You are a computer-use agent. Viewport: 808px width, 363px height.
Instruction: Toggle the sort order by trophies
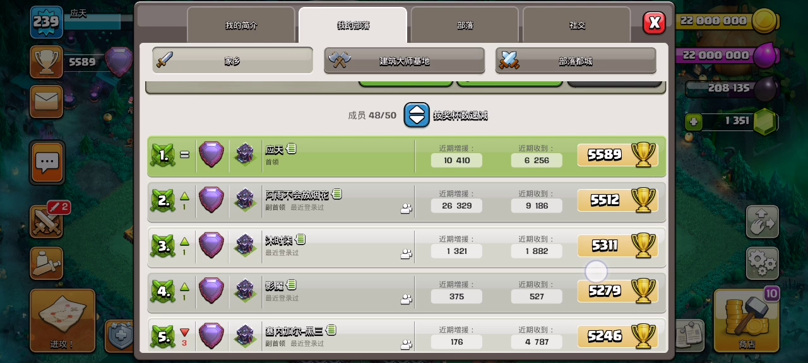(417, 115)
